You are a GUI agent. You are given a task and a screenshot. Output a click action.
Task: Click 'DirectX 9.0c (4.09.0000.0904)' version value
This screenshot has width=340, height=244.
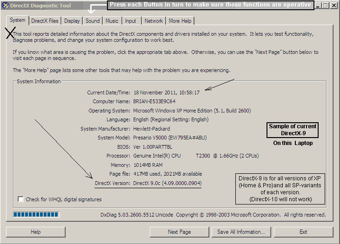coord(167,183)
